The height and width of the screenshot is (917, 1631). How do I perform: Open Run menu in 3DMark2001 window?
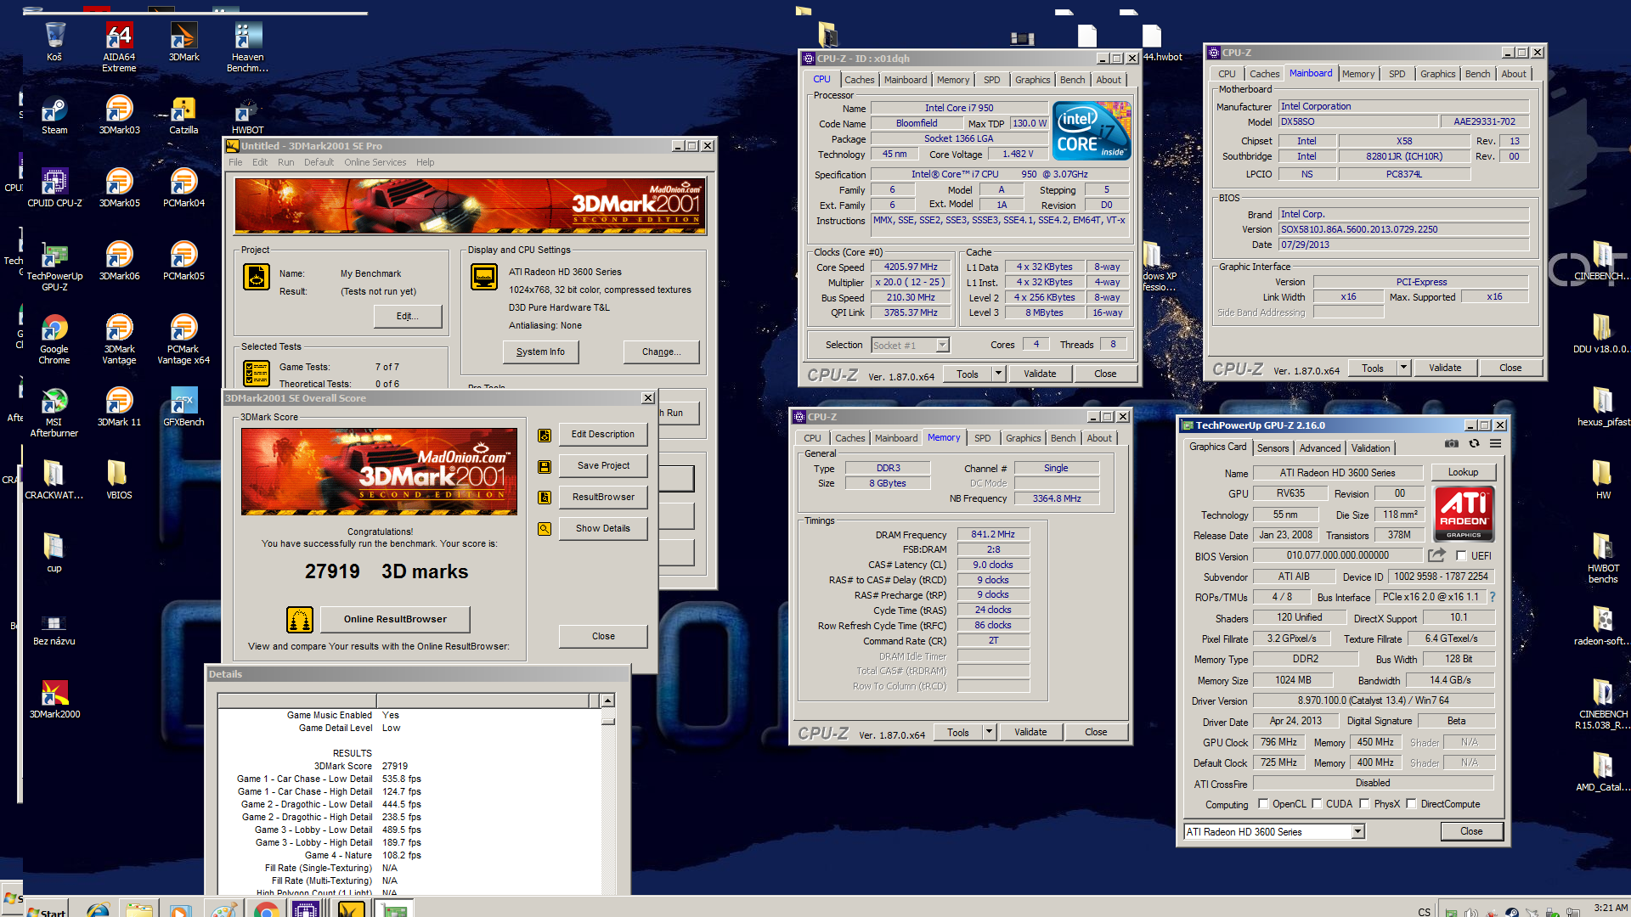click(x=285, y=162)
